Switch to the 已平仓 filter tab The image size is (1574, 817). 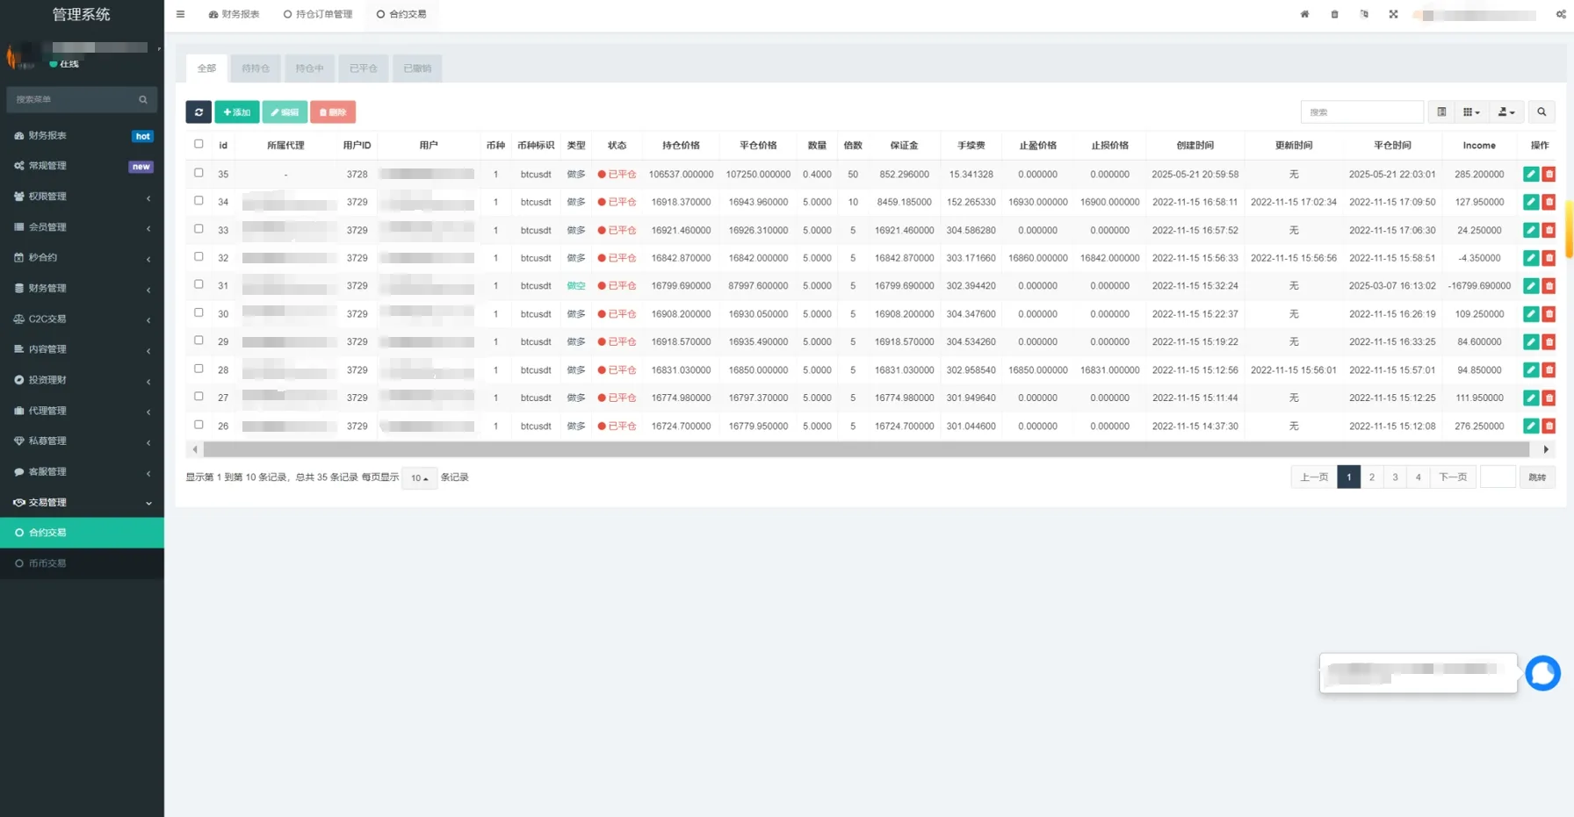(x=363, y=68)
